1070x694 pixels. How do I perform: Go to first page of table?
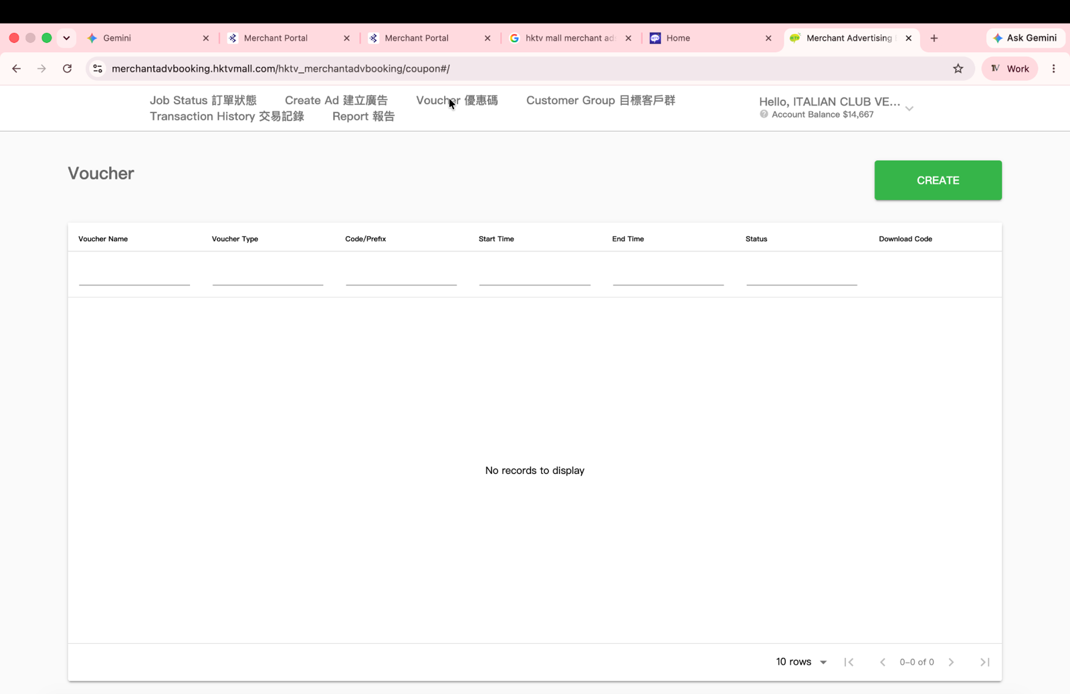point(849,662)
